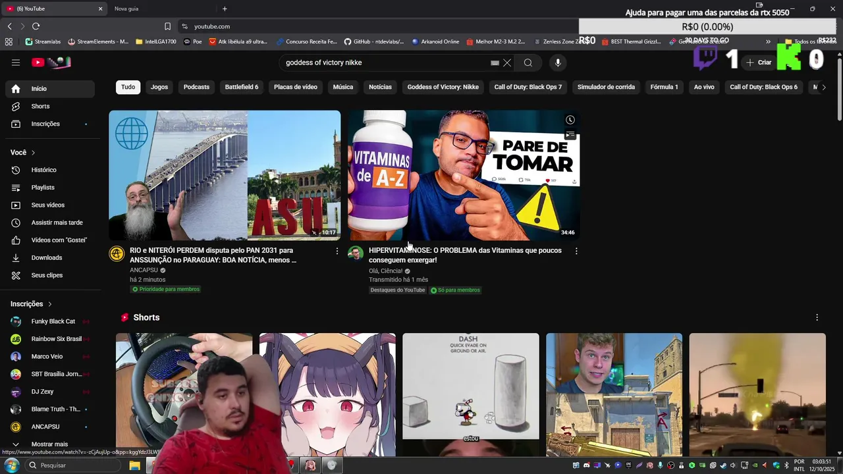
Task: Click the YouTube logo in the header
Action: [x=51, y=63]
